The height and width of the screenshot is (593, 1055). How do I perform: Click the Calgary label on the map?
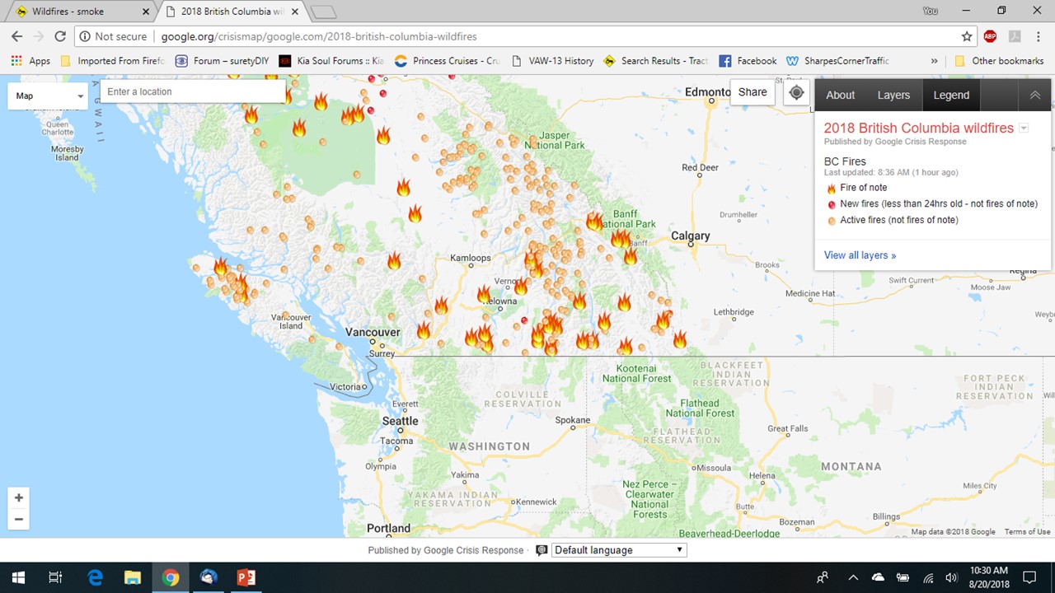(x=690, y=236)
